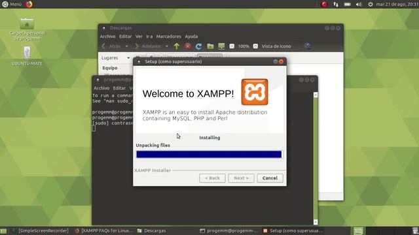
Task: Click the Next button in XAMPP setup
Action: (x=241, y=178)
